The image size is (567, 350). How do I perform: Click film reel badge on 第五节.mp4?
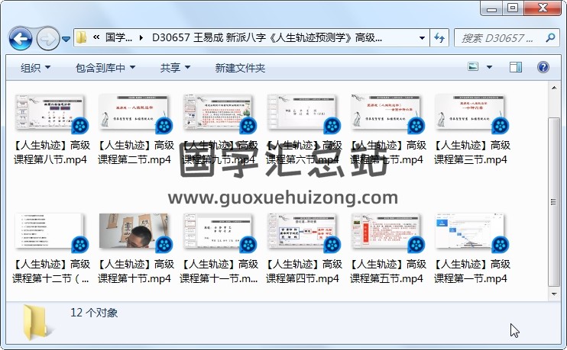pyautogui.click(x=416, y=245)
